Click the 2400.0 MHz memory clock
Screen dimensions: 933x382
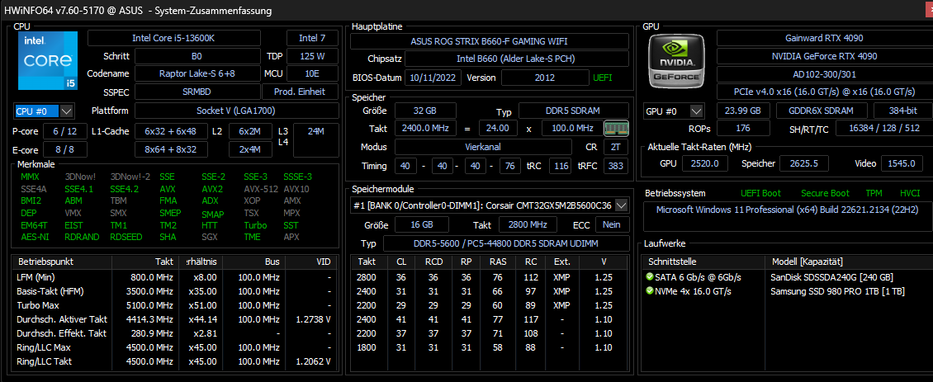pyautogui.click(x=425, y=128)
